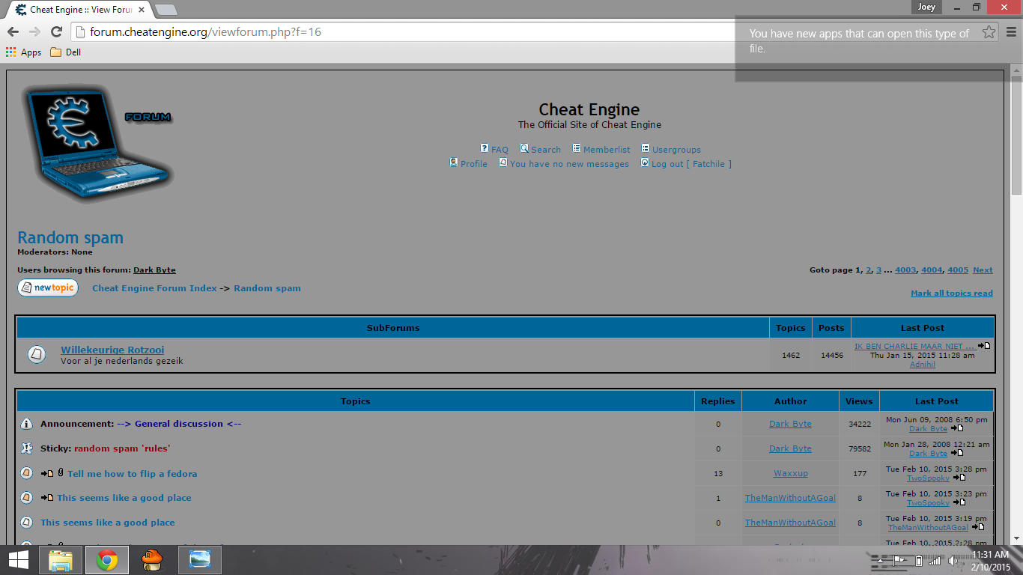
Task: Open a new browser tab
Action: click(166, 10)
